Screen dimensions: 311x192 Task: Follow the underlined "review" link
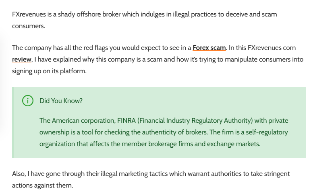click(22, 60)
